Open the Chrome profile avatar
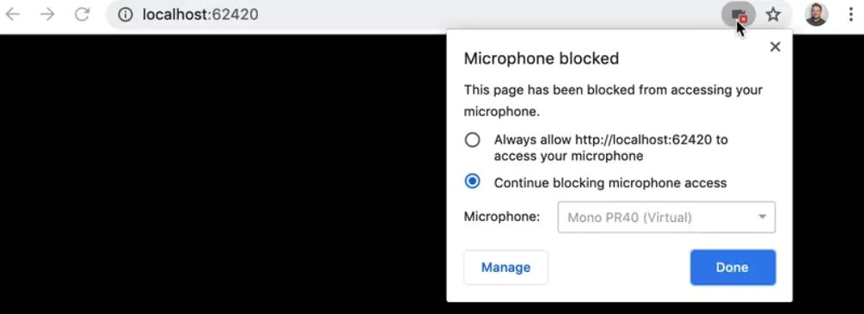This screenshot has width=864, height=314. pos(816,15)
